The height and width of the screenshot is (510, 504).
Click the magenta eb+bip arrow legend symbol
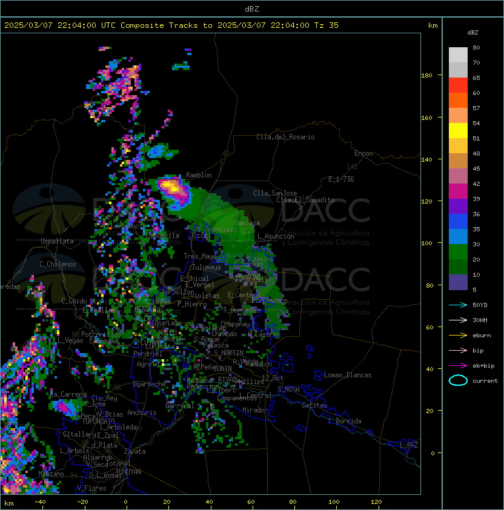(458, 366)
